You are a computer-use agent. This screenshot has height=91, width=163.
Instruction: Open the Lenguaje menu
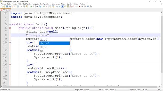tap(36, 4)
